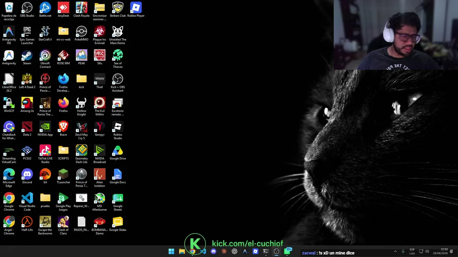Screen dimensions: 458x257
Task: Select the PASOS_PA text file
Action: pyautogui.click(x=82, y=224)
